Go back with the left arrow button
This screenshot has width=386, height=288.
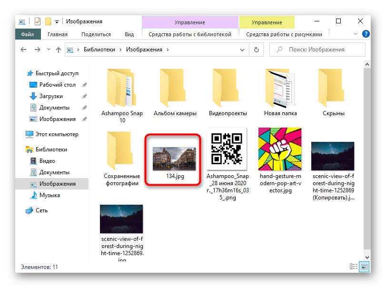pos(23,50)
